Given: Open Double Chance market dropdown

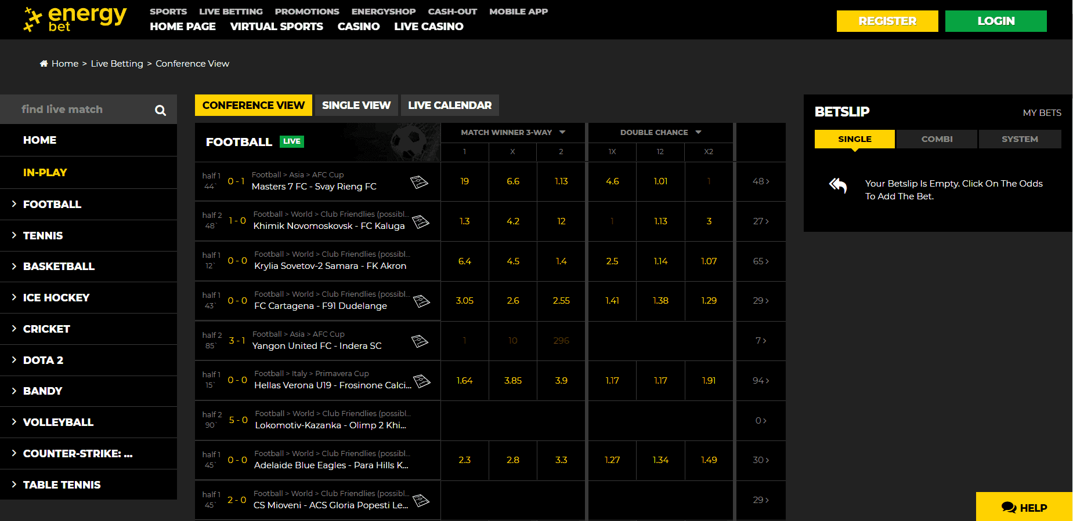Looking at the screenshot, I should [x=660, y=133].
